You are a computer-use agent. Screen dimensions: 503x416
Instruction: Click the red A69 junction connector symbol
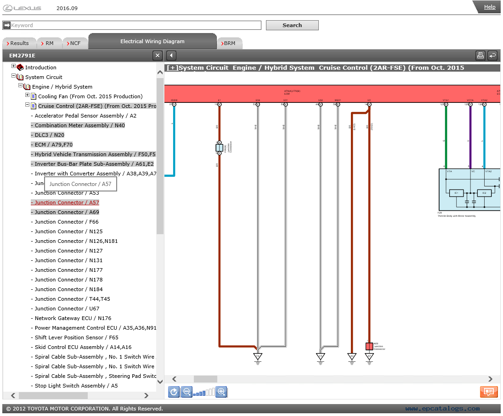369,346
